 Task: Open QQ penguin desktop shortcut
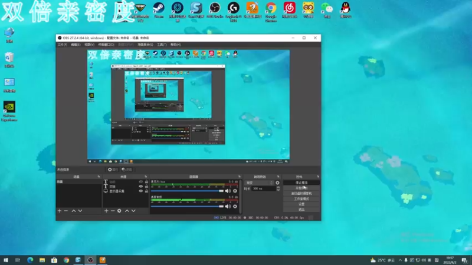pos(346,10)
